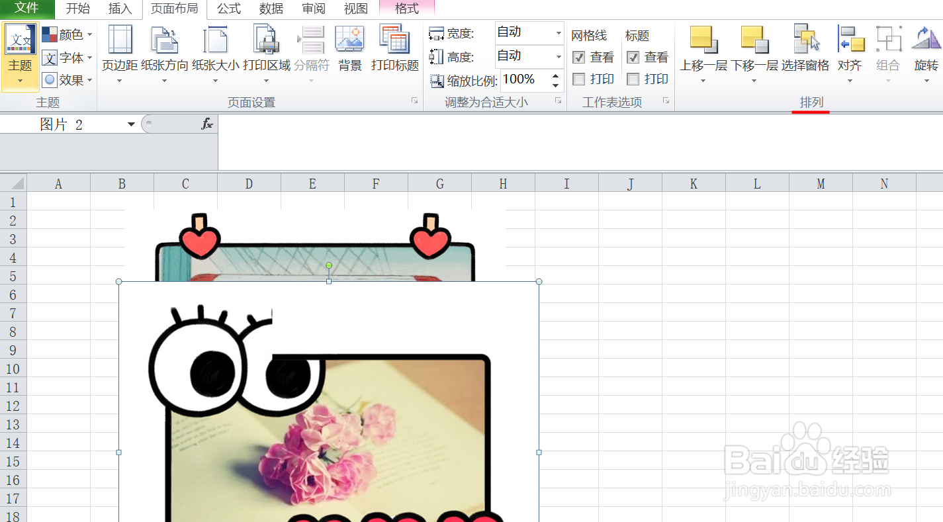The width and height of the screenshot is (943, 522).
Task: Click inside the formula bar
Action: 580,142
